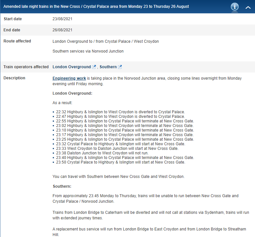This screenshot has width=255, height=237.
Task: Click the external link icon after London Overground
Action: click(94, 67)
